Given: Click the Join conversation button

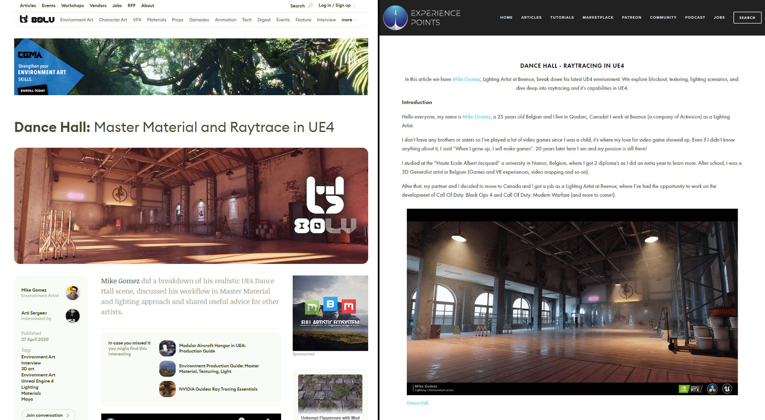Looking at the screenshot, I should (x=48, y=415).
